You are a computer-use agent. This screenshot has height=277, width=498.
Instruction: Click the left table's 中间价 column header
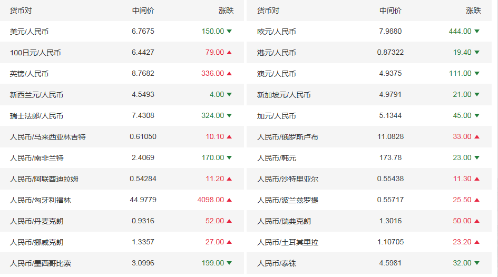[143, 11]
